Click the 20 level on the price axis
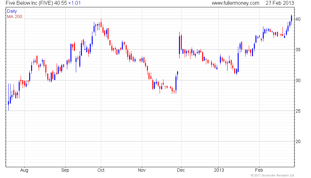The image size is (311, 178). click(298, 141)
